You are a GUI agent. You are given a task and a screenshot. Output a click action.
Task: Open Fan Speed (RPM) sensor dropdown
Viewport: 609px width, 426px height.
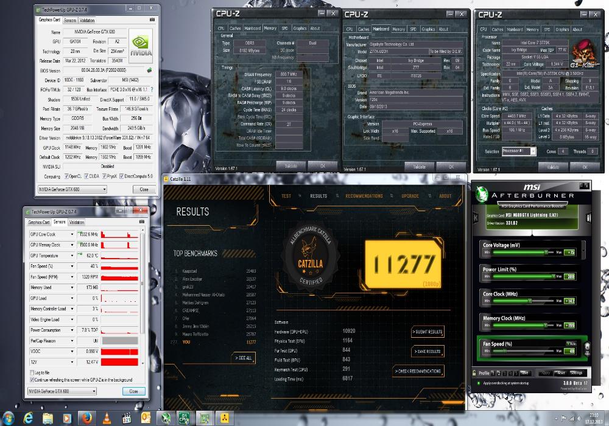pyautogui.click(x=72, y=277)
